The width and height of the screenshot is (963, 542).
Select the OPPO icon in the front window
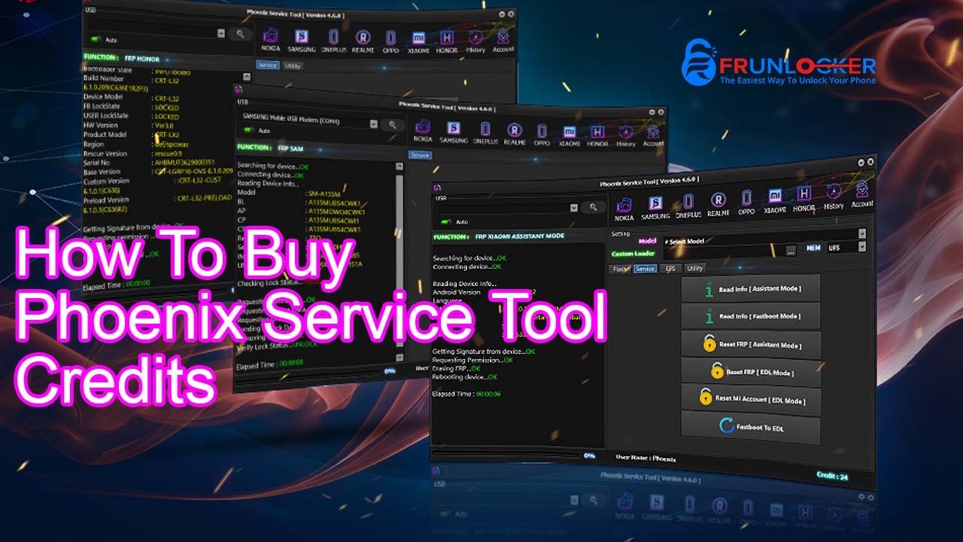tap(746, 202)
